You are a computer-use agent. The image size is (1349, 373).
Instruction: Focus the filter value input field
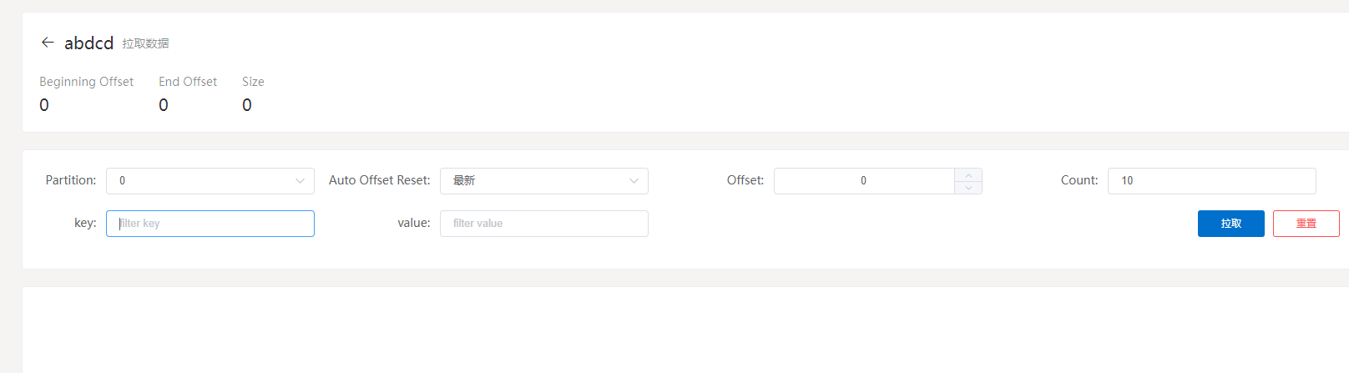(x=544, y=224)
